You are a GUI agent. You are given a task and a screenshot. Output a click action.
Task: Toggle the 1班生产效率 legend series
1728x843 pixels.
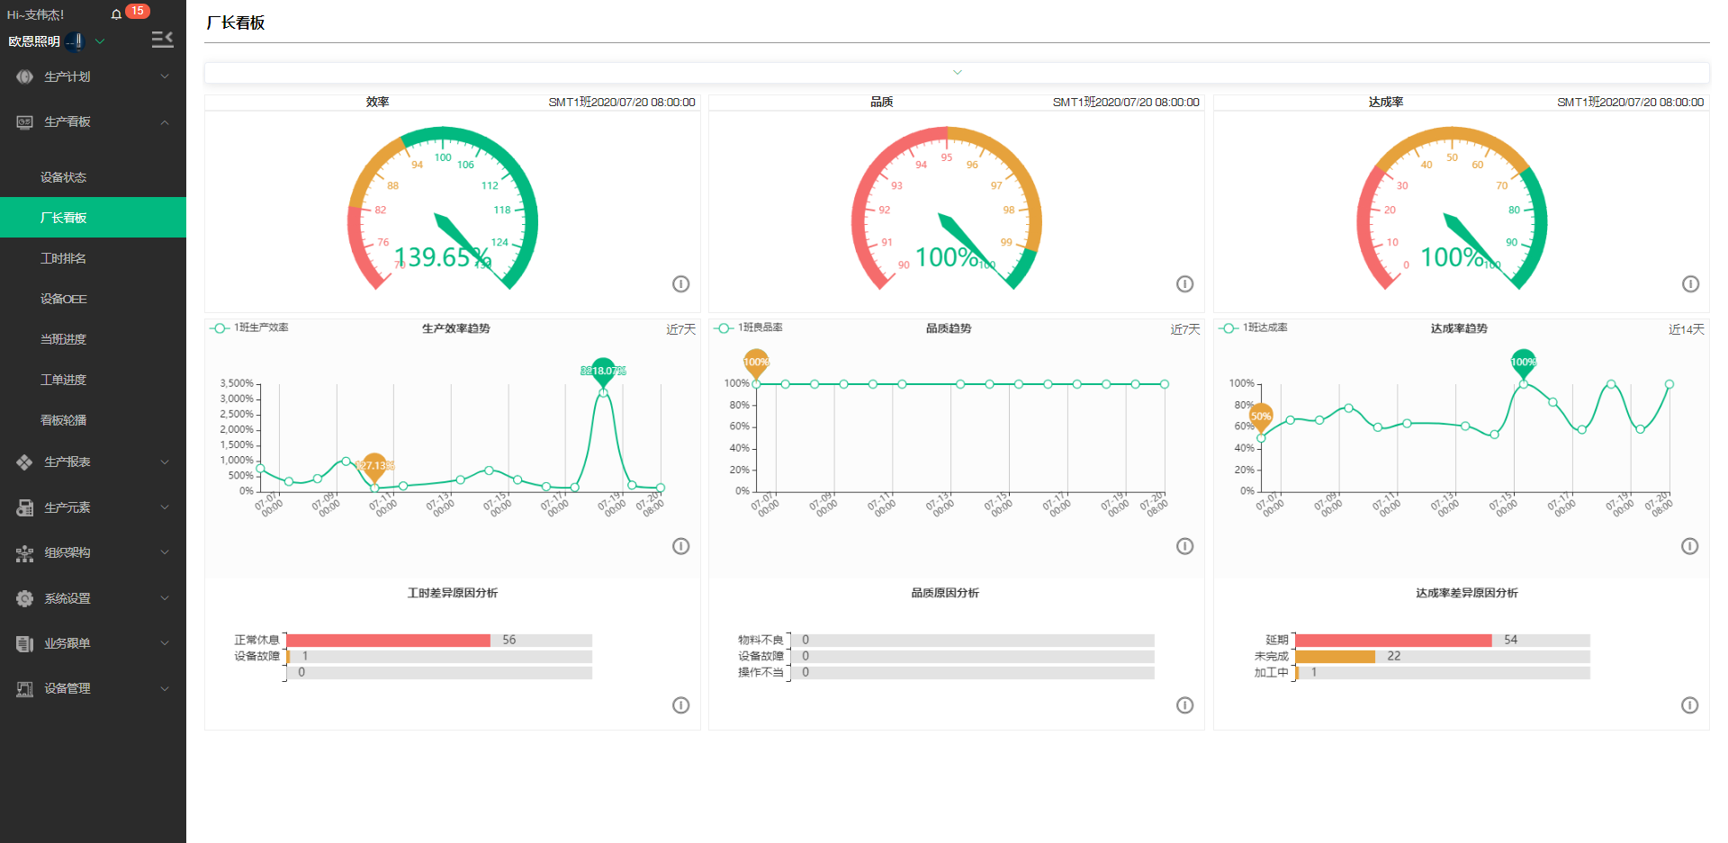[250, 328]
